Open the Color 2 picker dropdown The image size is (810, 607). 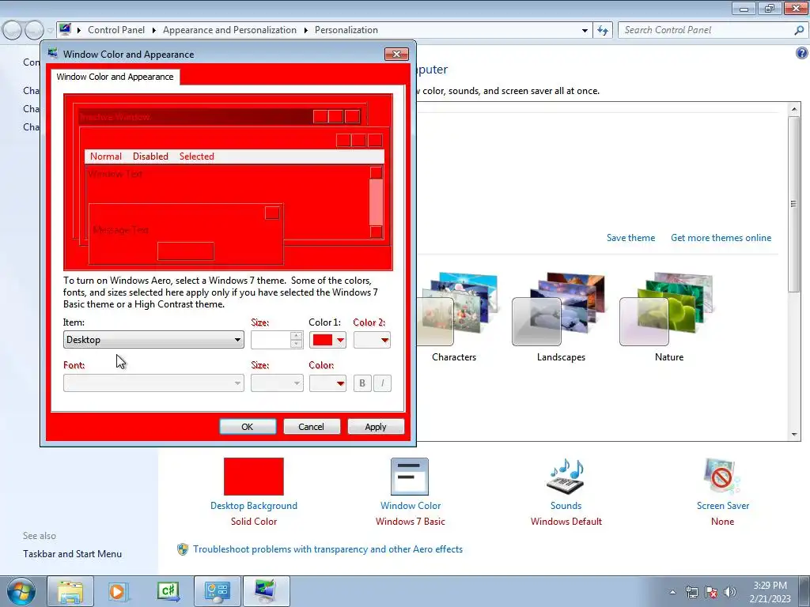pos(372,340)
